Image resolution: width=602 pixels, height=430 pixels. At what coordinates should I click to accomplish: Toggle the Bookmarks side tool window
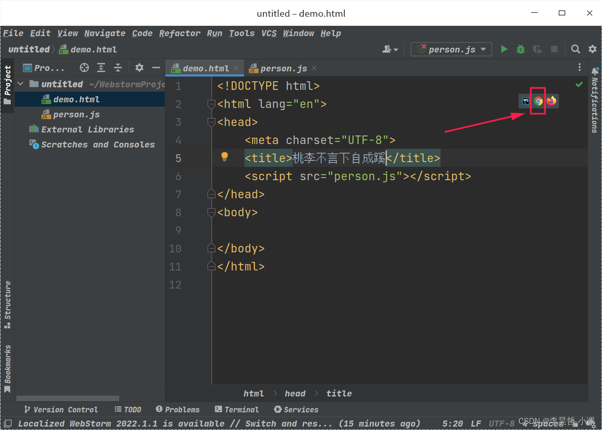(7, 369)
